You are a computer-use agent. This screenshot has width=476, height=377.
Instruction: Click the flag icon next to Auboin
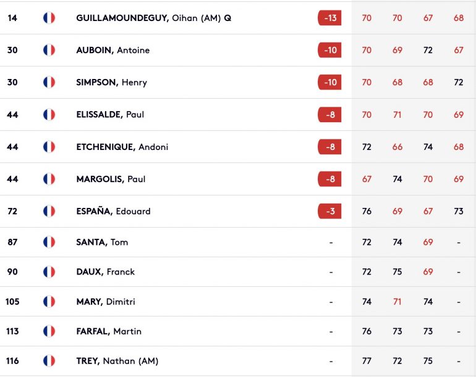(x=49, y=50)
